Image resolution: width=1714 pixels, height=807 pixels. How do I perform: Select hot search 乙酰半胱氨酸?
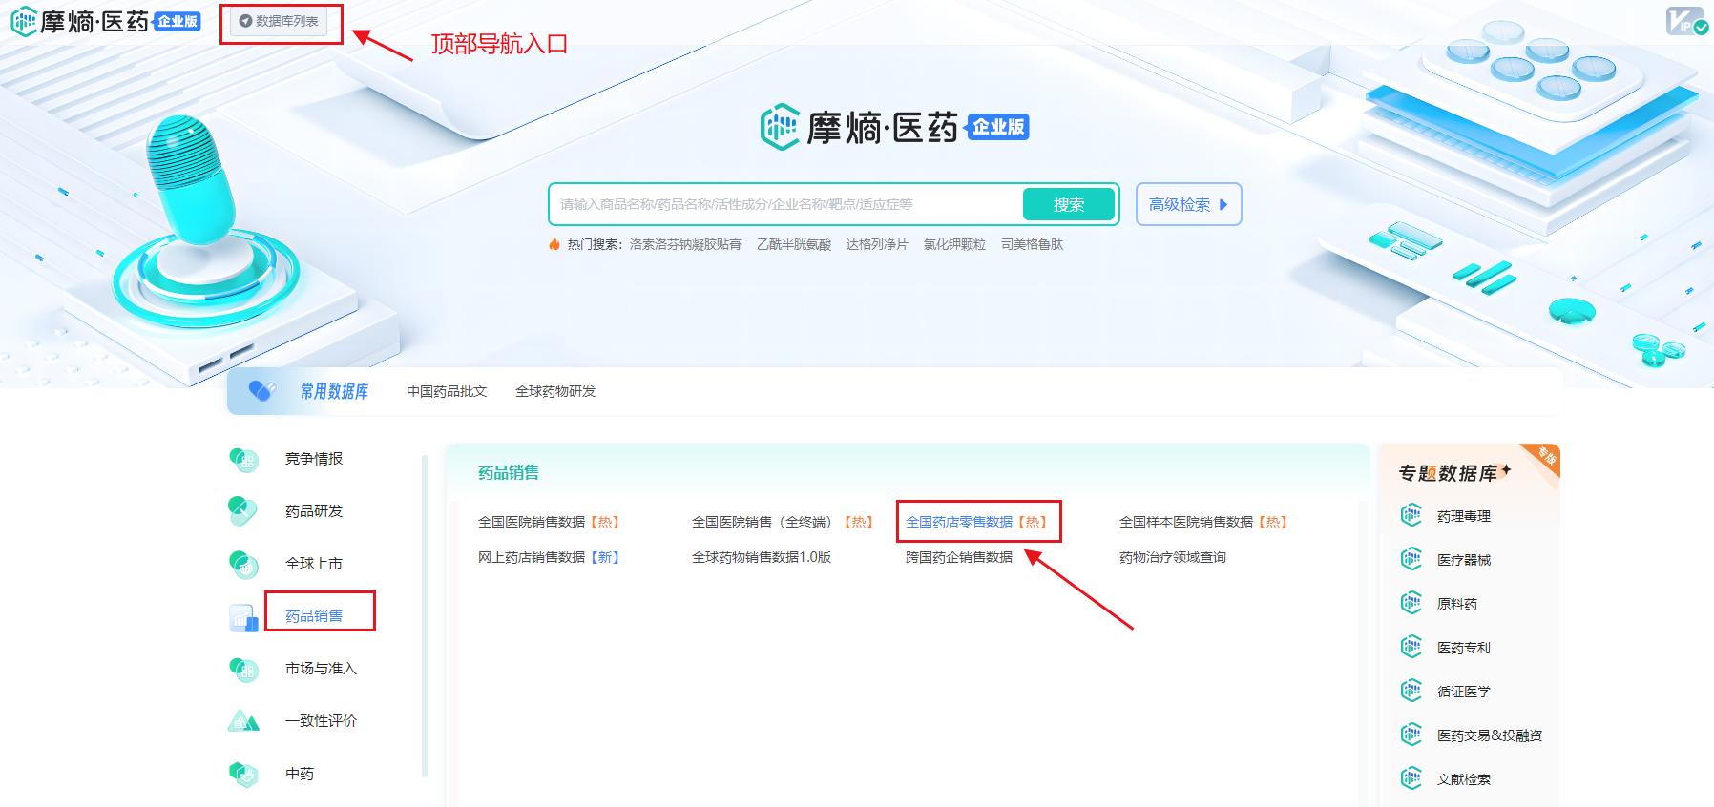[794, 244]
